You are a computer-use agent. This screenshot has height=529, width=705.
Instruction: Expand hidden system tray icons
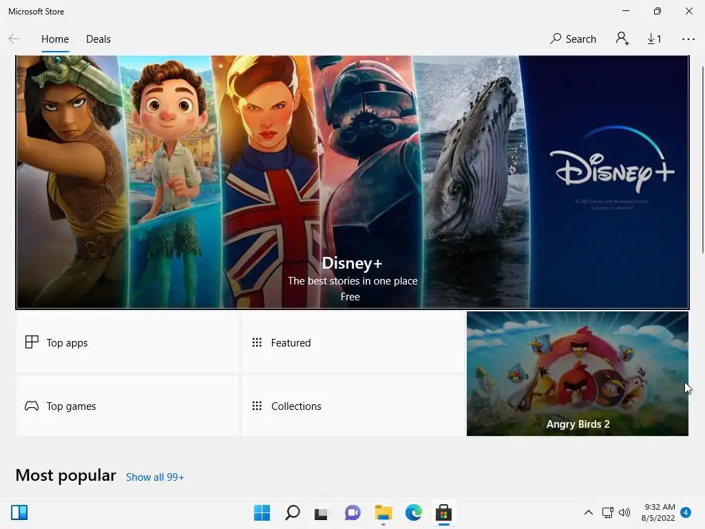[588, 512]
